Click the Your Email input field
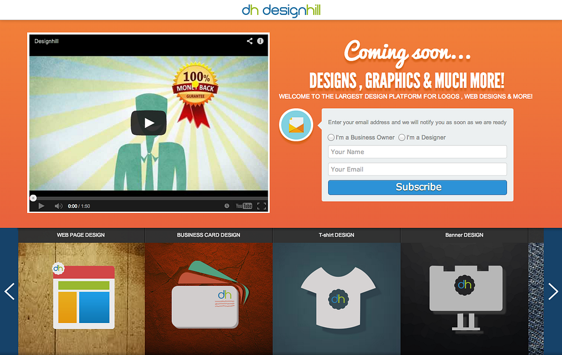Screen dimensions: 562x355 [417, 169]
